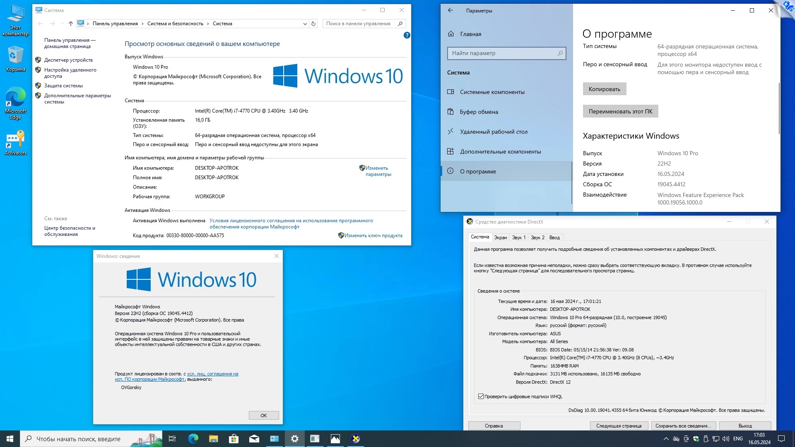Expand the address bar history dropdown
This screenshot has width=795, height=447.
305,24
